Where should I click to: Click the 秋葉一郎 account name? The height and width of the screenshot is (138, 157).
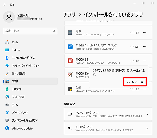click(x=23, y=15)
